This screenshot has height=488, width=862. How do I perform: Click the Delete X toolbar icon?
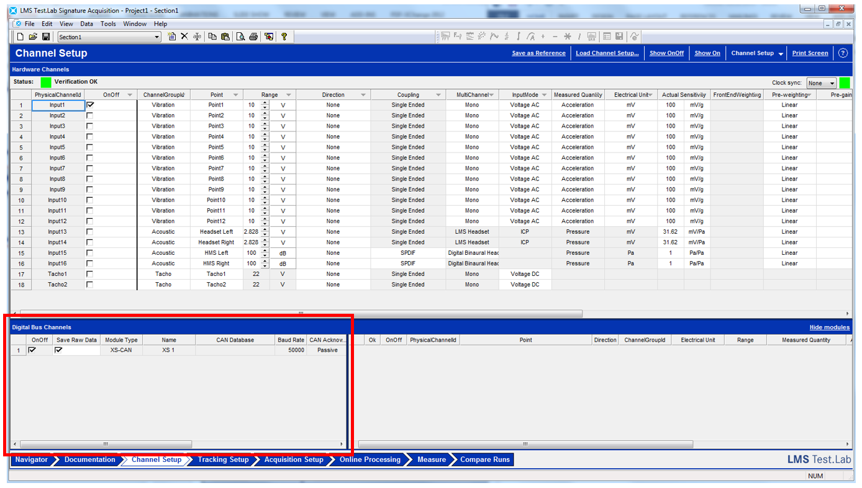[x=184, y=37]
